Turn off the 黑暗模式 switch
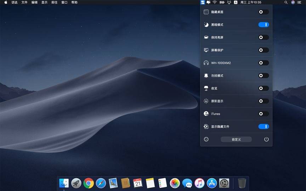 263,25
